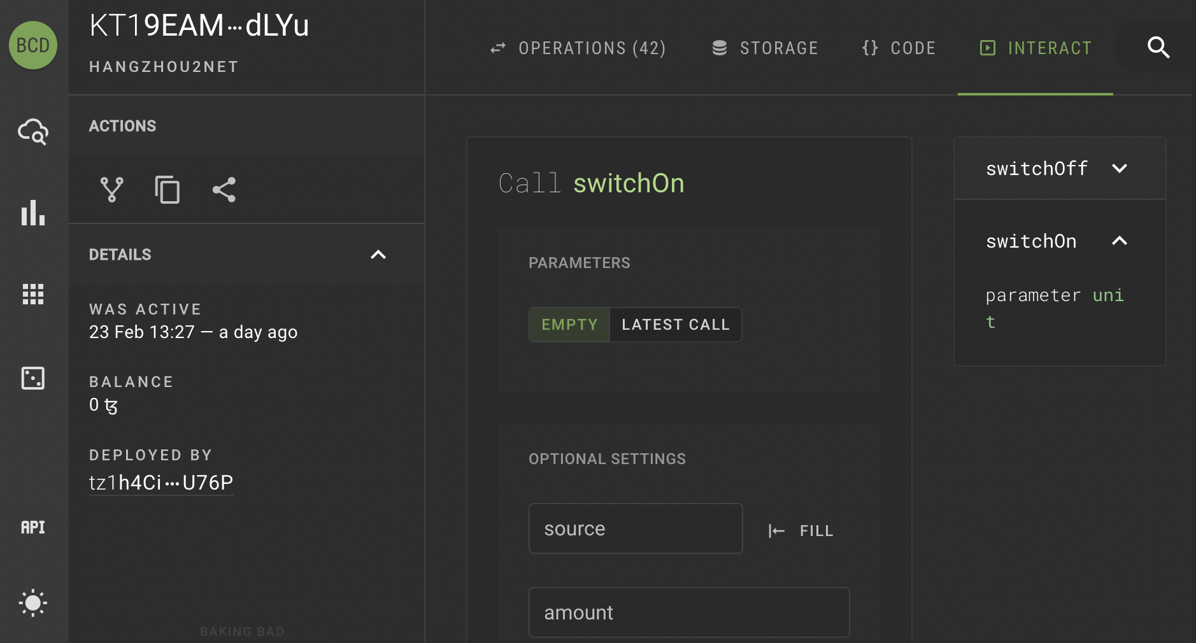The height and width of the screenshot is (643, 1196).
Task: Click the share contract icon
Action: coord(224,190)
